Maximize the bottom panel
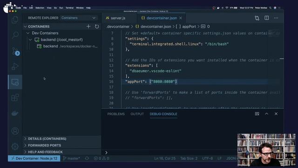Viewport: 298px width, 168px height. (267, 114)
